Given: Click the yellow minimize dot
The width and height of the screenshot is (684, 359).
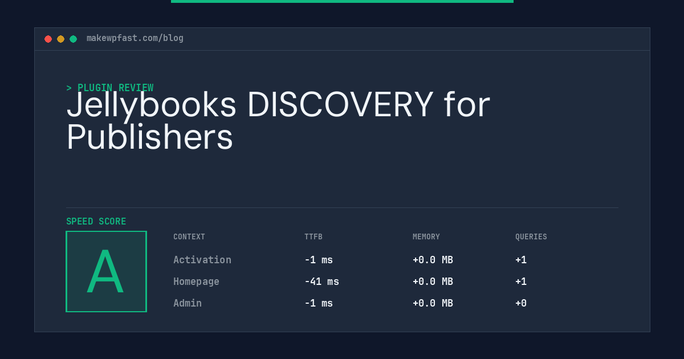Looking at the screenshot, I should pyautogui.click(x=60, y=39).
